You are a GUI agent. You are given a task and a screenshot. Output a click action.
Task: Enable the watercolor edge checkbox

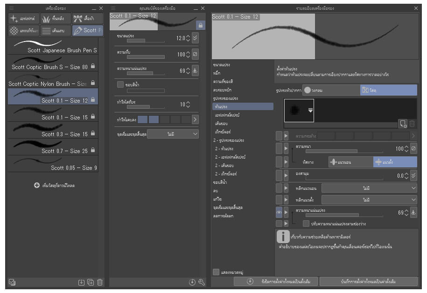(120, 84)
